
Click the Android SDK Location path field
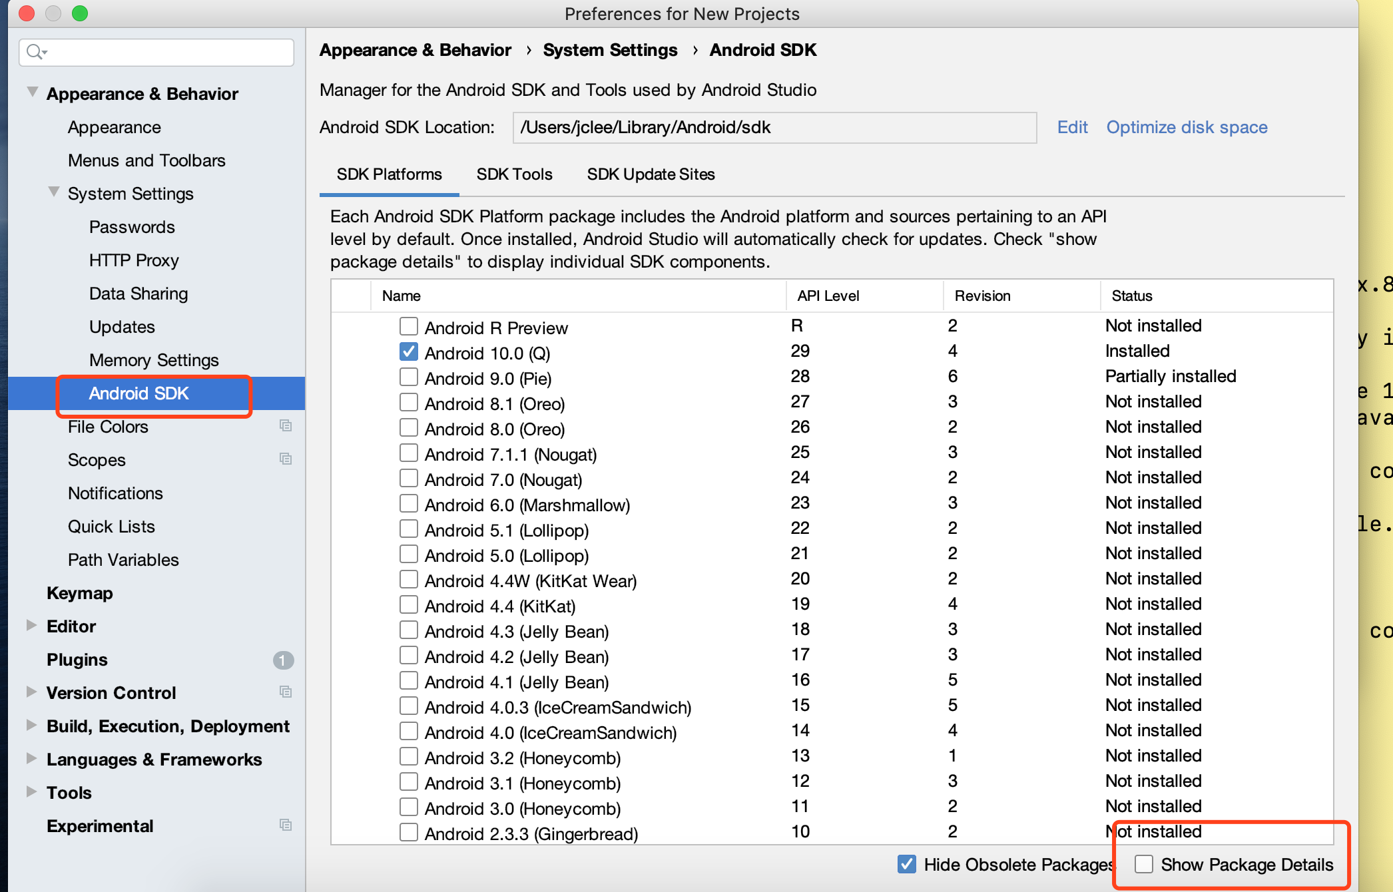[774, 127]
